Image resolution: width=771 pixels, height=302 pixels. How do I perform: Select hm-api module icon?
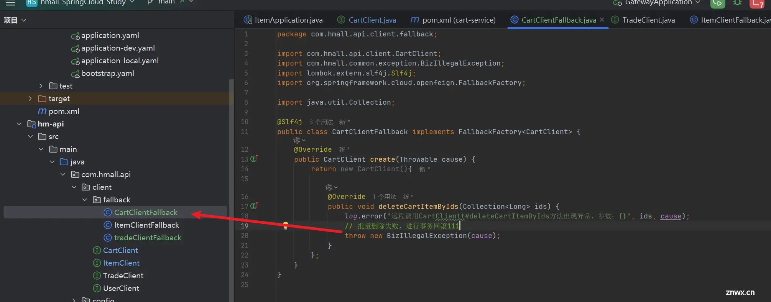pos(31,124)
